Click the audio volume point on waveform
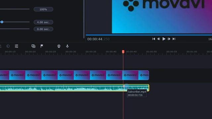 (x=124, y=86)
